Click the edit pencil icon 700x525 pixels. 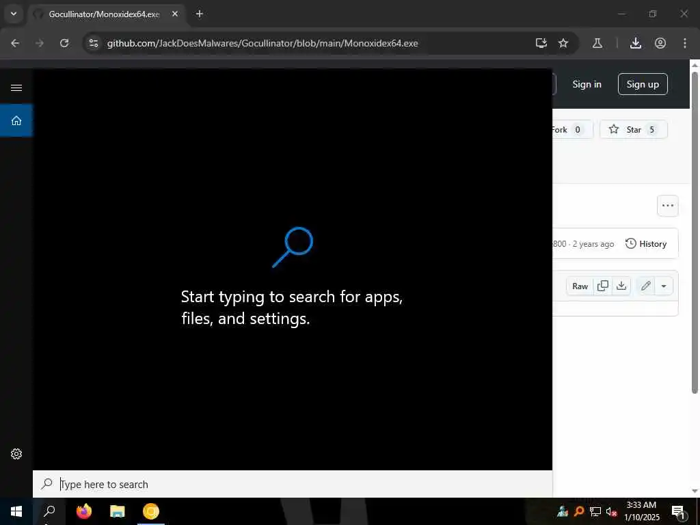coord(645,286)
